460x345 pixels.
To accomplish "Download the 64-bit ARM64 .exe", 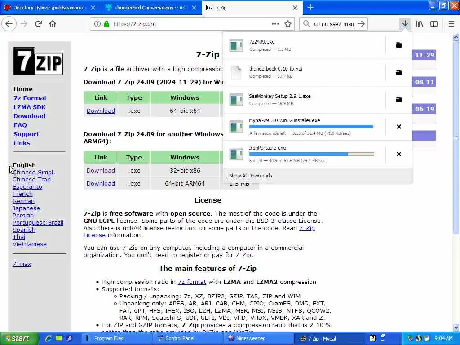I will tap(101, 184).
